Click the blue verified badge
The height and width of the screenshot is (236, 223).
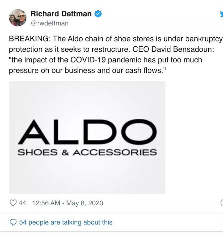point(99,14)
